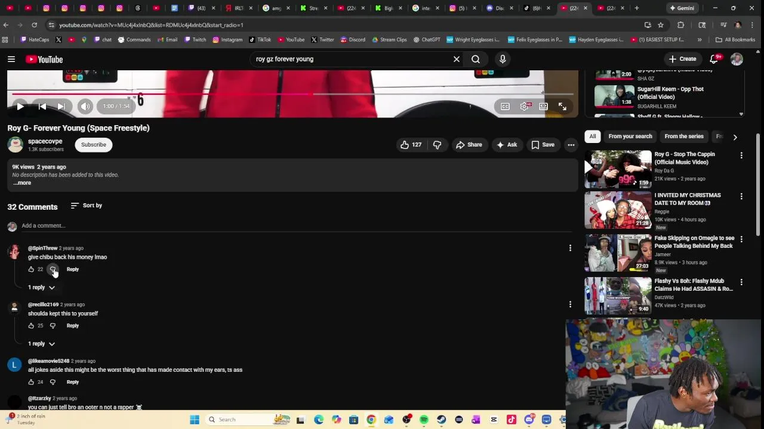Viewport: 764px width, 429px height.
Task: Reply to the @SpinThrew comment
Action: coord(73,269)
